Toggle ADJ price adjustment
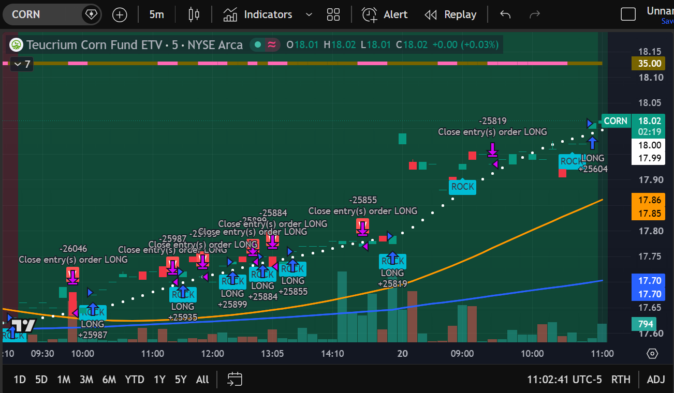The height and width of the screenshot is (393, 674). 656,380
